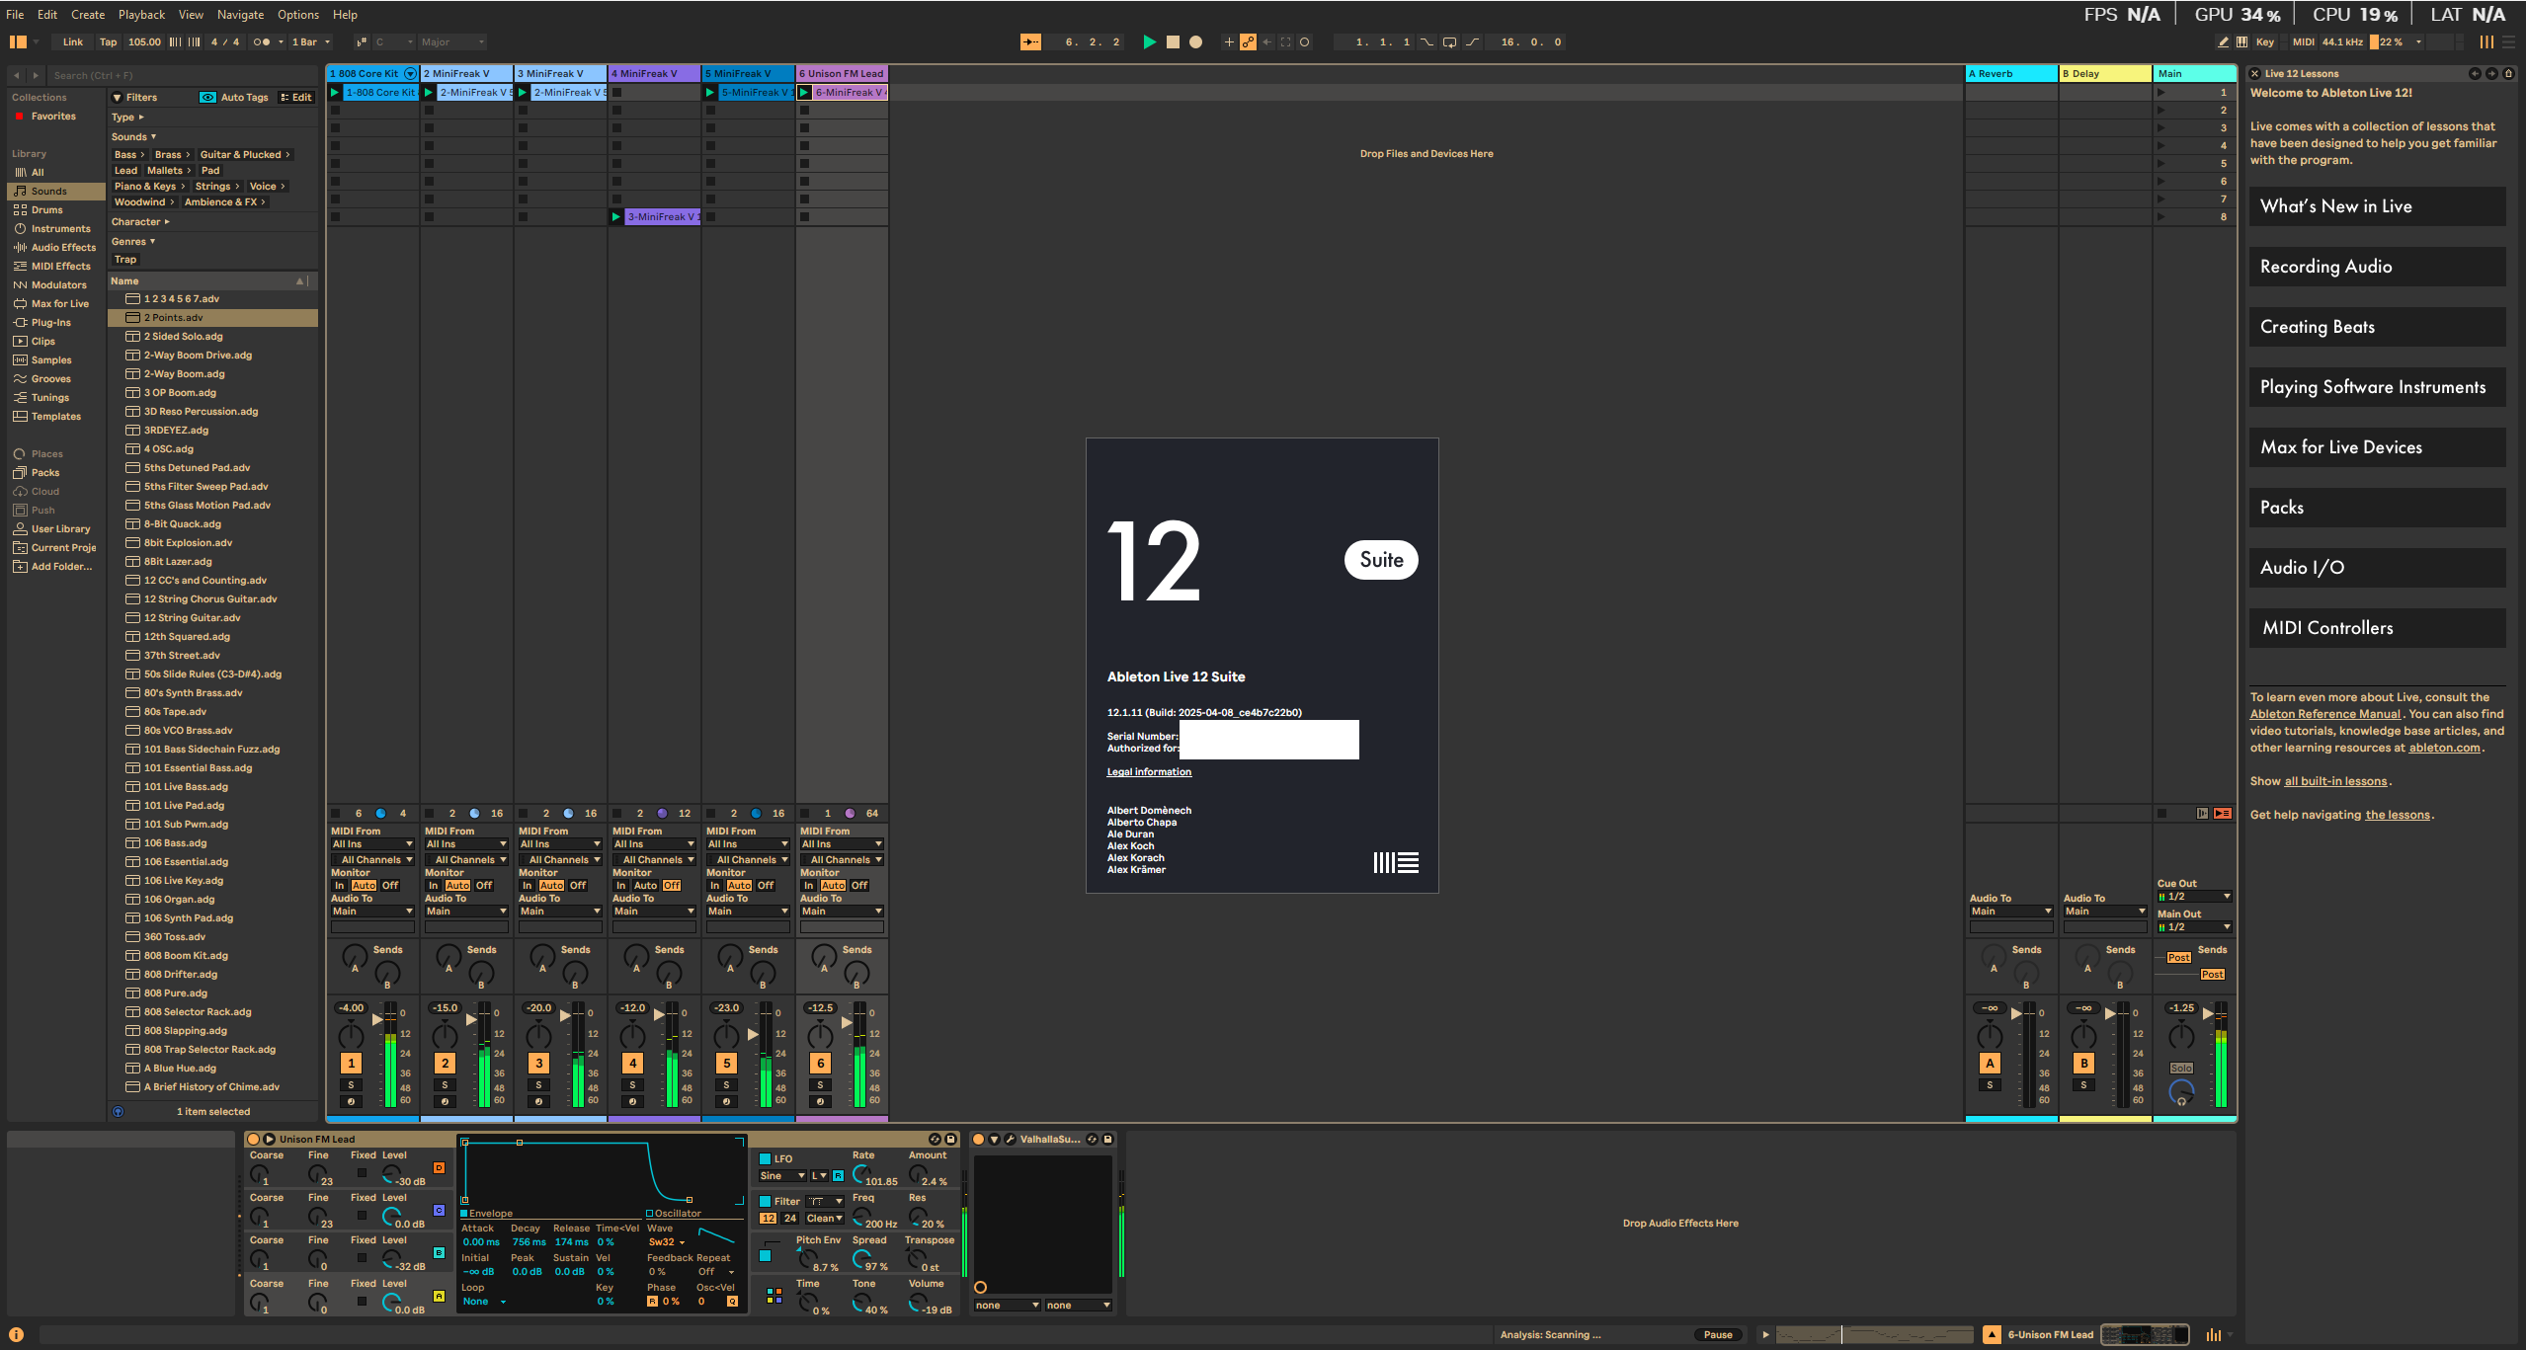Click the transport Stop button

pyautogui.click(x=1173, y=42)
